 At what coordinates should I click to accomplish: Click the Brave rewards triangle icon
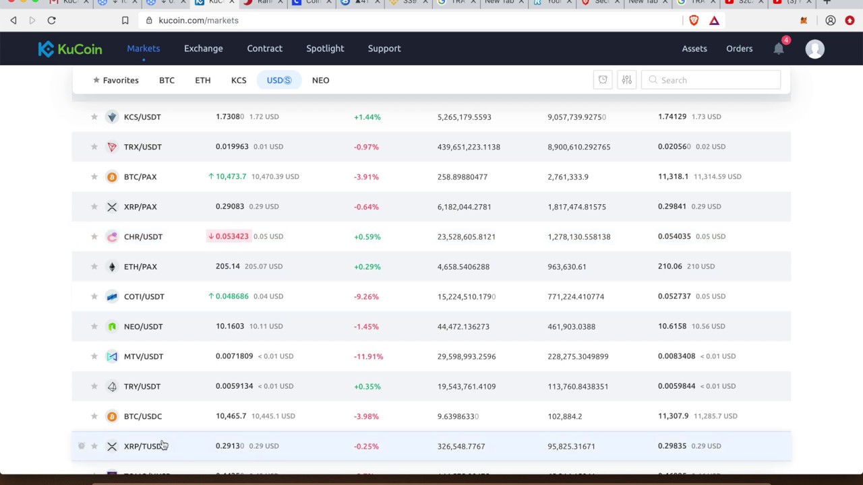714,20
